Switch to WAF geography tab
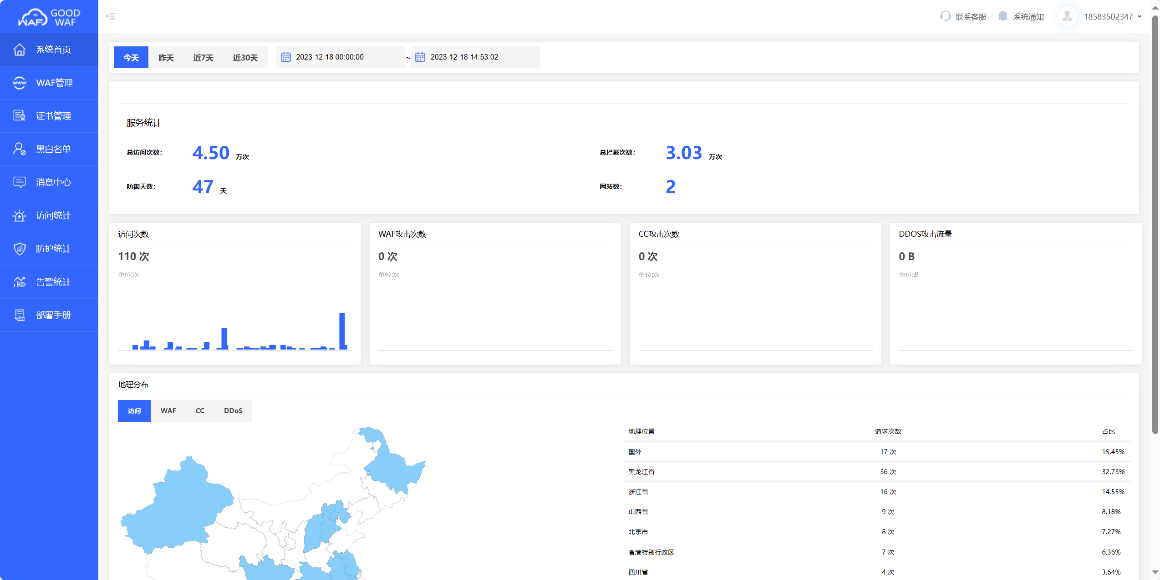Image resolution: width=1160 pixels, height=580 pixels. (168, 411)
